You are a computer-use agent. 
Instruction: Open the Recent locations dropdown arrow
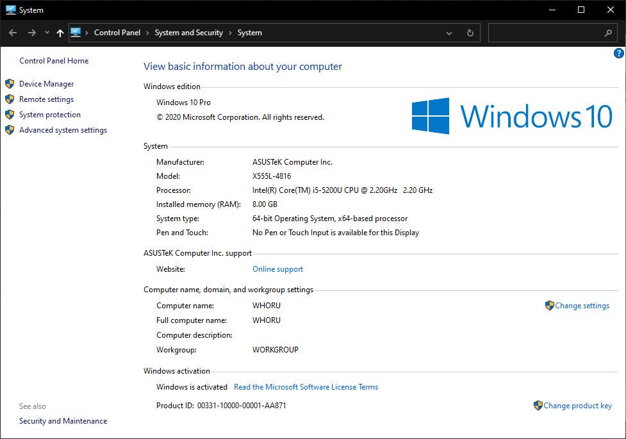tap(47, 33)
